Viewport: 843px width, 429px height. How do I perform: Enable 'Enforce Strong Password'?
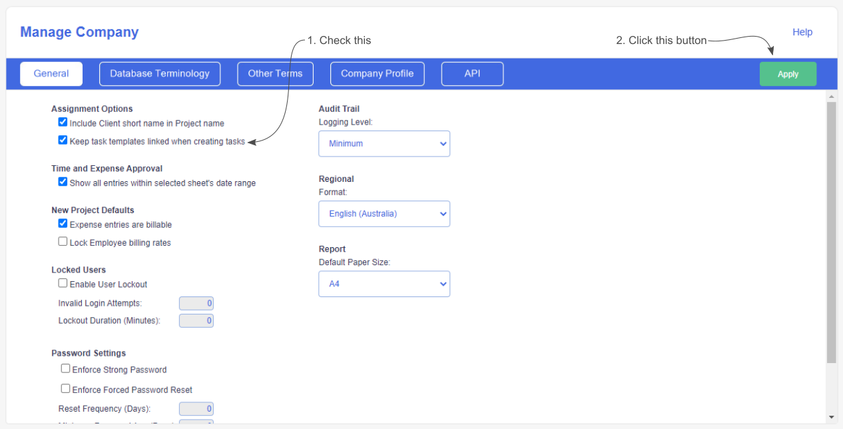coord(65,368)
